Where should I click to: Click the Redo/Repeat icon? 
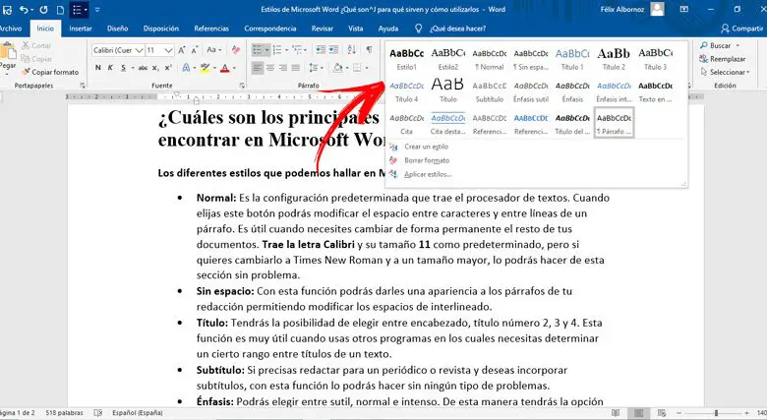click(43, 9)
